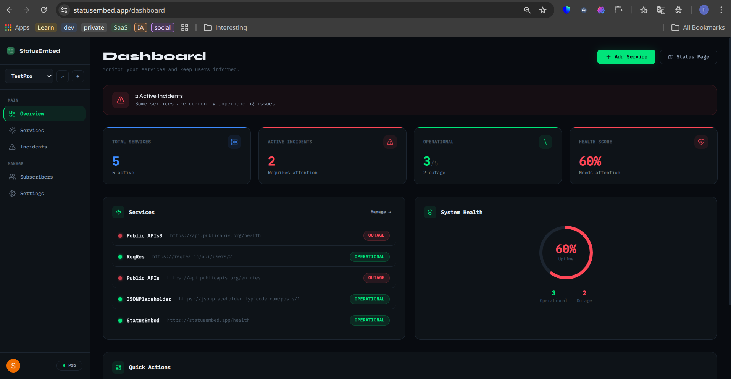This screenshot has height=379, width=731.
Task: Click the Operational count 3 in System Health
Action: point(554,293)
